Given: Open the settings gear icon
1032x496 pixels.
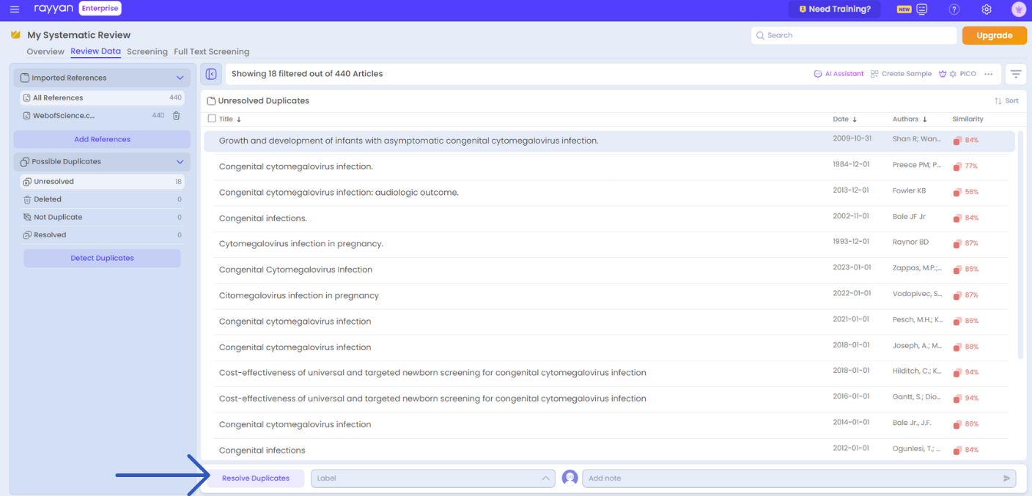Looking at the screenshot, I should pos(987,10).
